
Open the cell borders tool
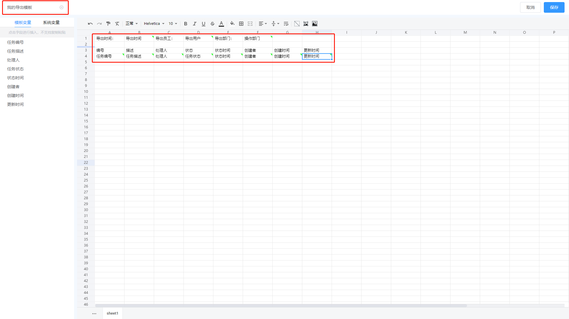tap(241, 24)
